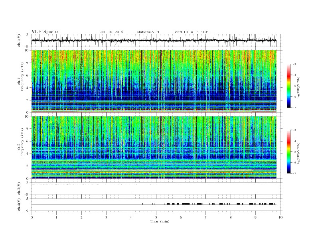Click the ch.3 flat voltage trace line
The height and width of the screenshot is (244, 316).
(154, 184)
